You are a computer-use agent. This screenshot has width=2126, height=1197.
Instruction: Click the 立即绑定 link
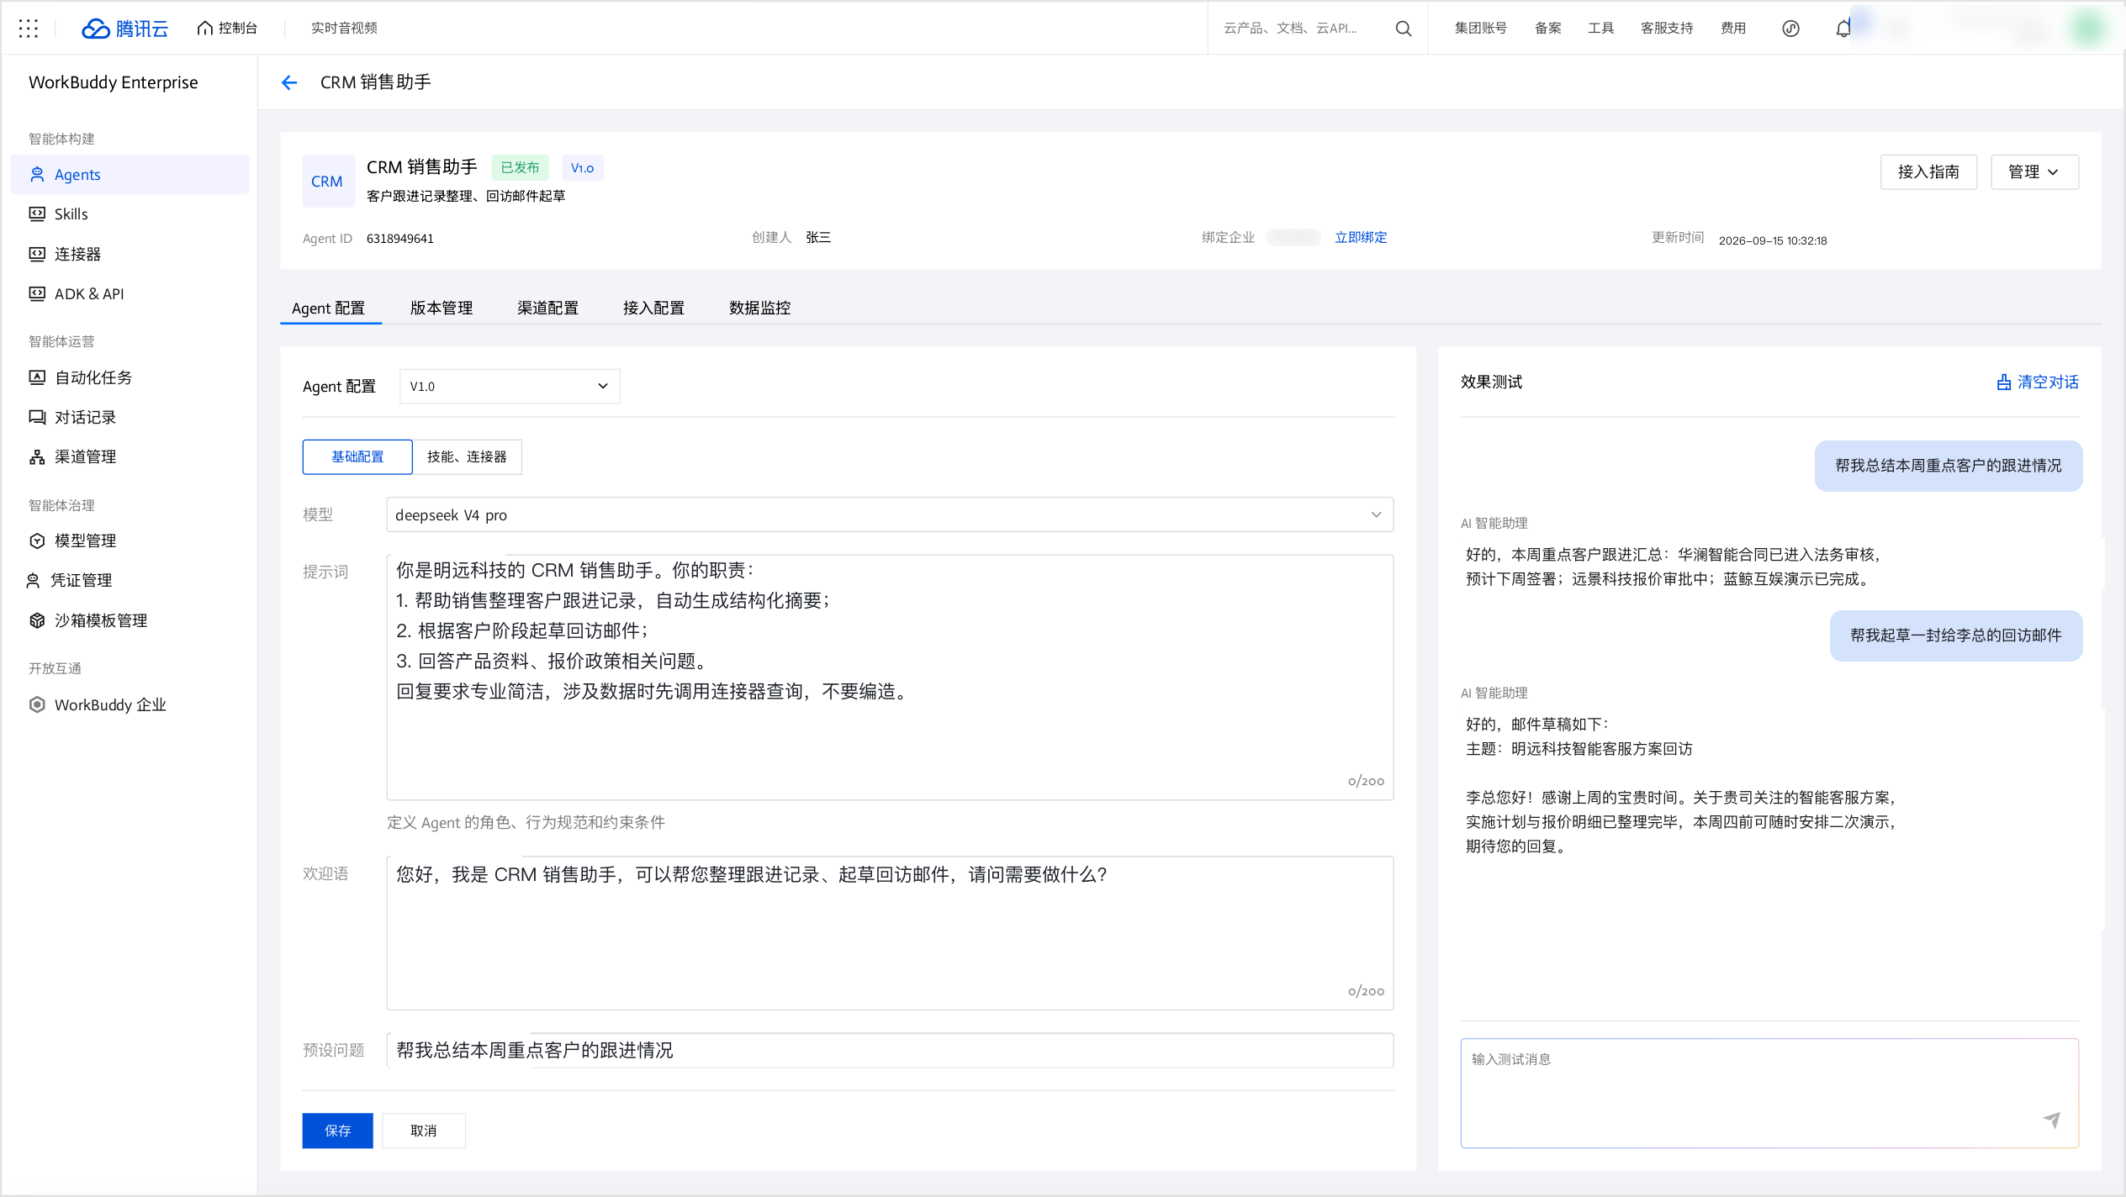coord(1361,237)
